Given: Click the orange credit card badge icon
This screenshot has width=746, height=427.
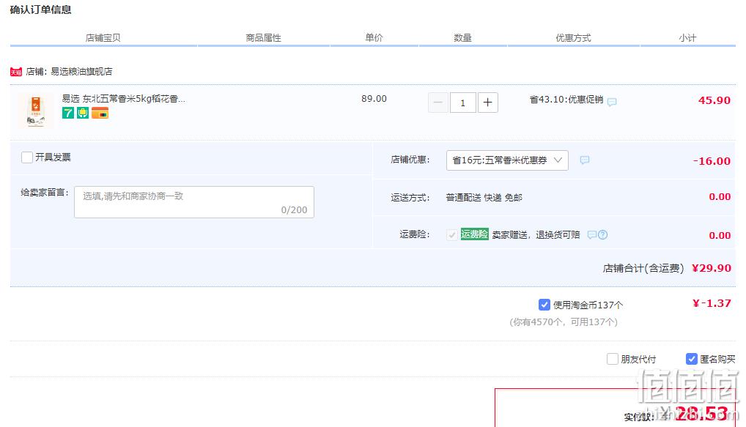Looking at the screenshot, I should tap(100, 113).
